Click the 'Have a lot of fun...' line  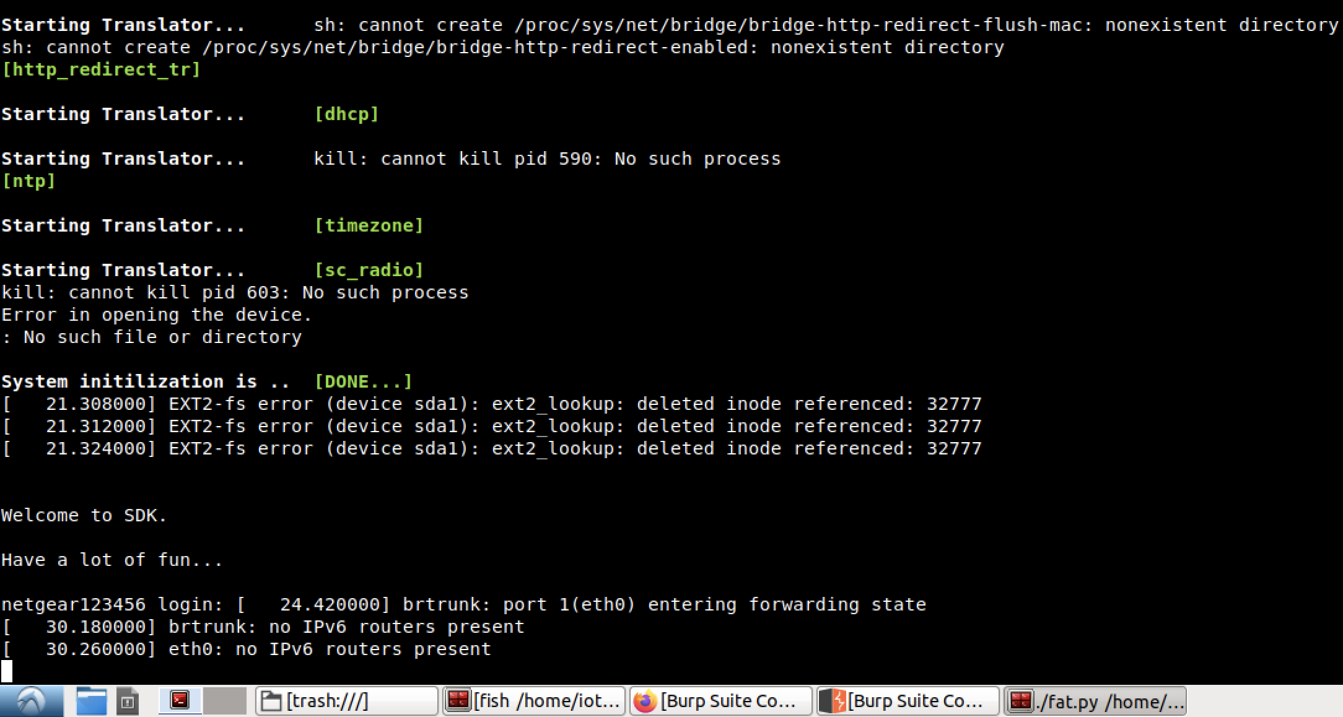[112, 560]
